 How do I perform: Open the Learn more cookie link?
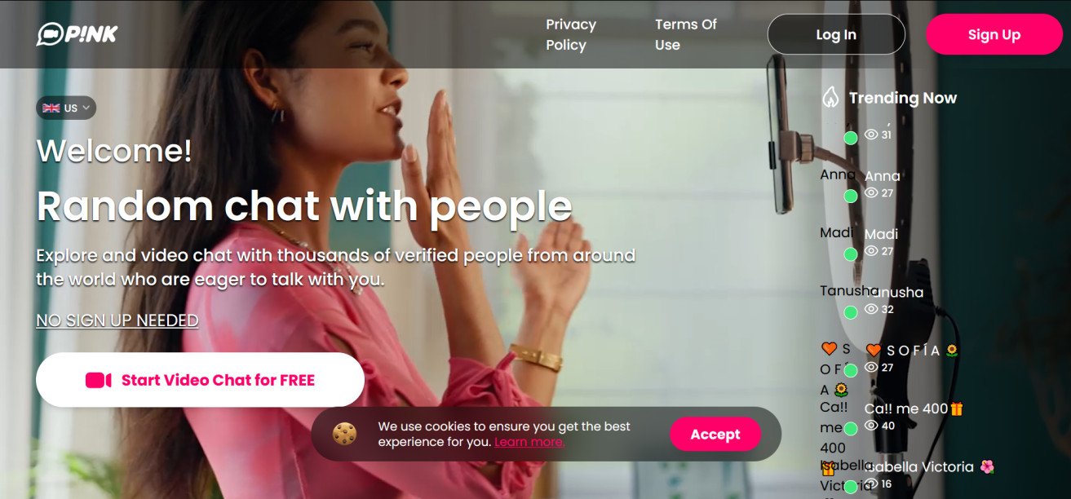(x=529, y=442)
